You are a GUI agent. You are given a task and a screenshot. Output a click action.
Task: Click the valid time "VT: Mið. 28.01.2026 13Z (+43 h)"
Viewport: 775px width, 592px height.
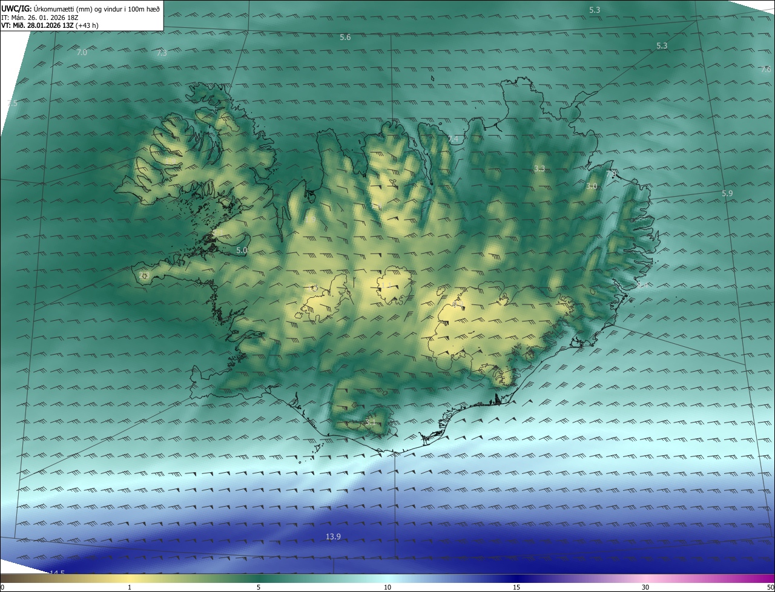coord(50,25)
